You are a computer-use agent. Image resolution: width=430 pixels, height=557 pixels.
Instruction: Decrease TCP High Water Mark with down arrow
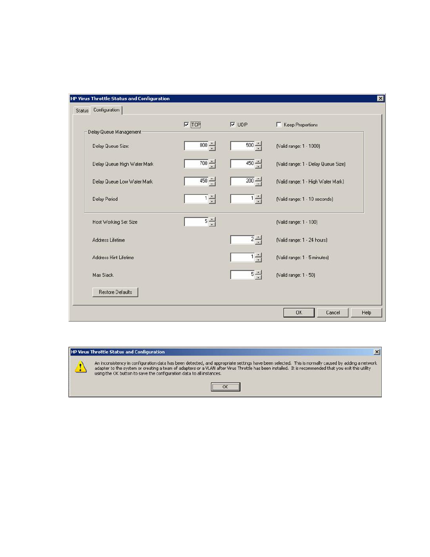click(212, 166)
